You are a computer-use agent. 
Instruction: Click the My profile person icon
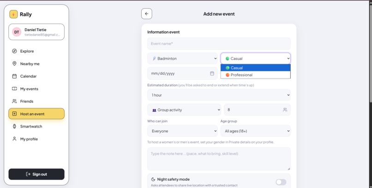coord(14,139)
